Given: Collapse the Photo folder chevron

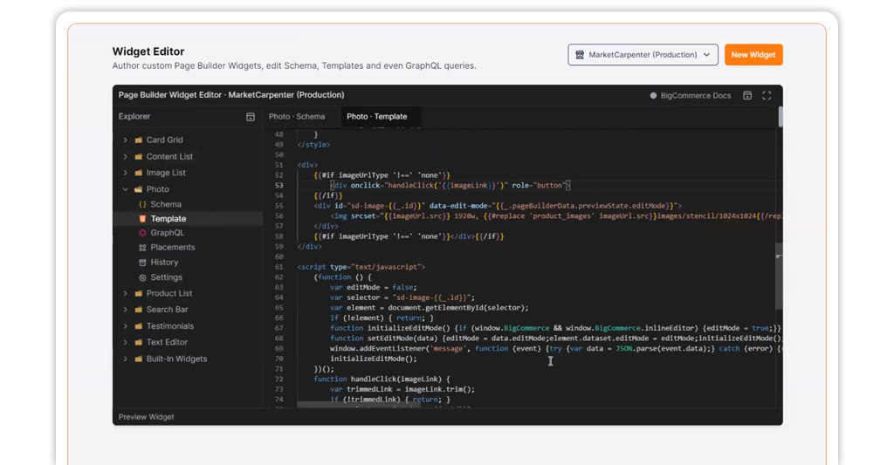Looking at the screenshot, I should (126, 189).
